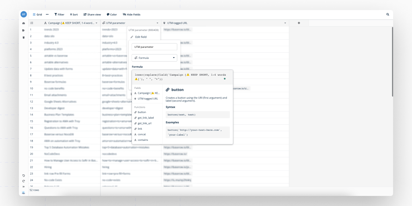Click the search magnifier icon
The width and height of the screenshot is (412, 206).
click(388, 14)
